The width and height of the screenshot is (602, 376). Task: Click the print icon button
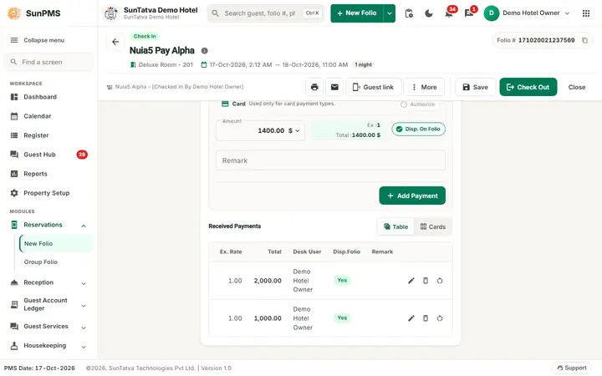click(314, 87)
